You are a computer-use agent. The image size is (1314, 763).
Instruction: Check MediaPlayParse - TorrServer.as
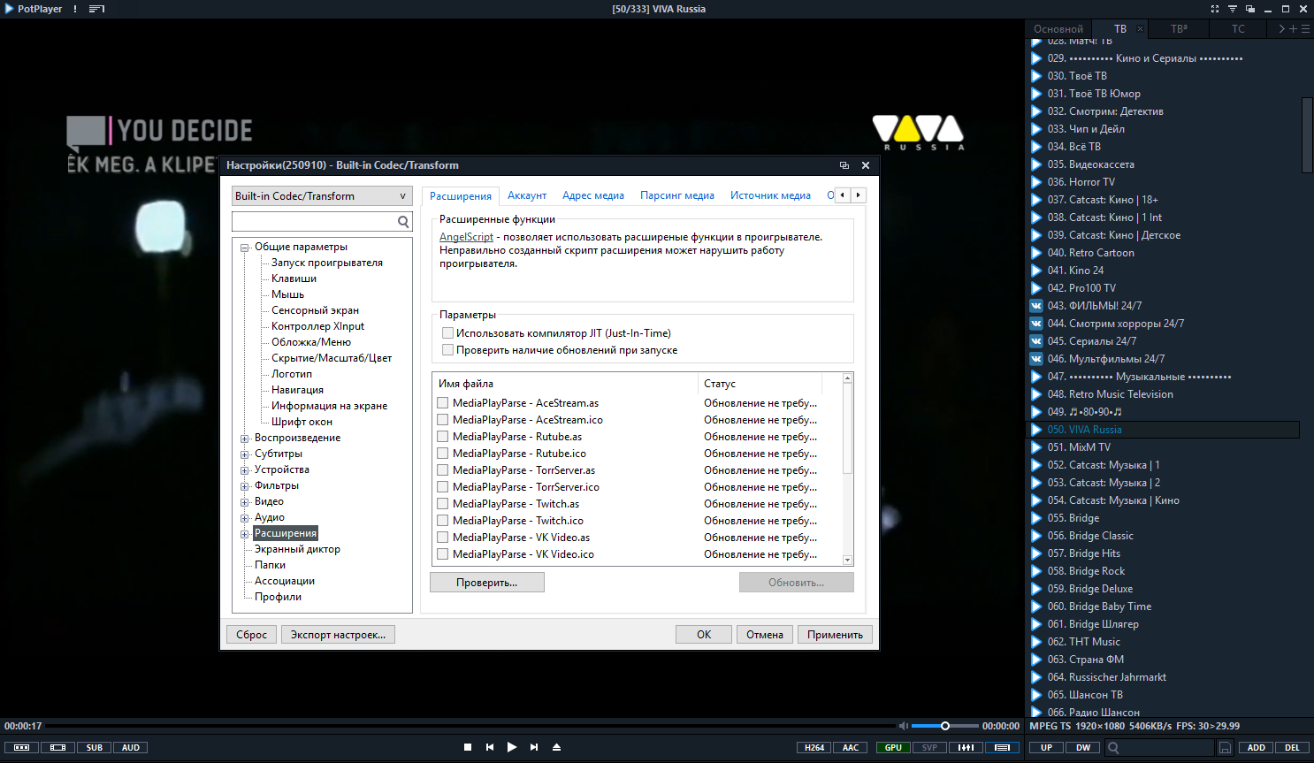pos(442,470)
